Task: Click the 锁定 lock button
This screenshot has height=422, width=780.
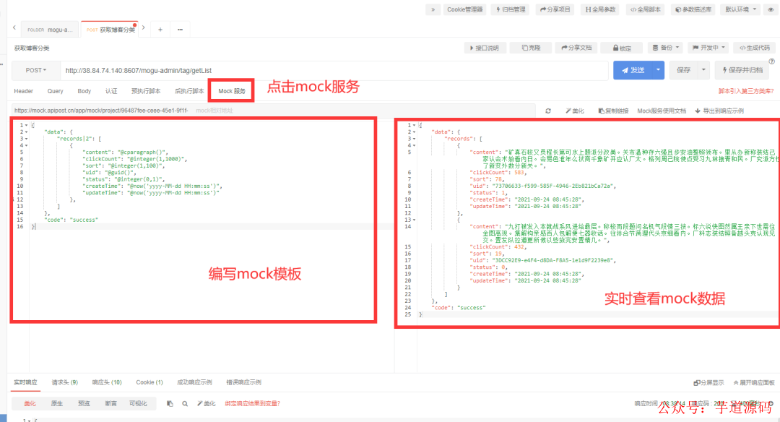Action: coord(621,48)
